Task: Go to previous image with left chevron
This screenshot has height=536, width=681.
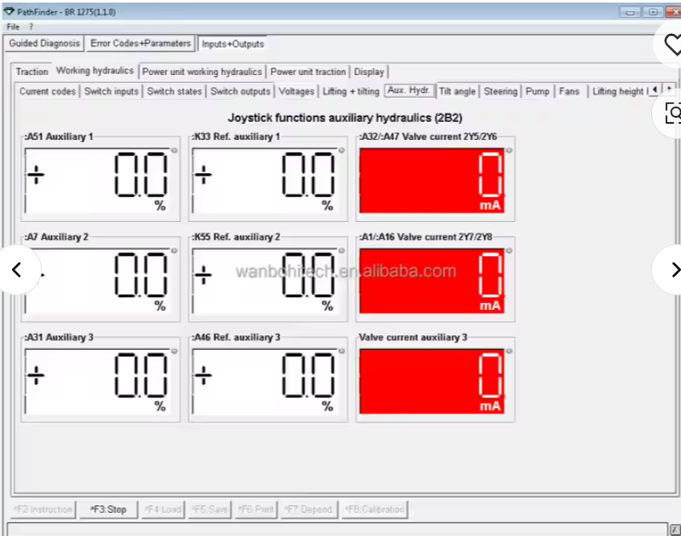Action: click(16, 270)
